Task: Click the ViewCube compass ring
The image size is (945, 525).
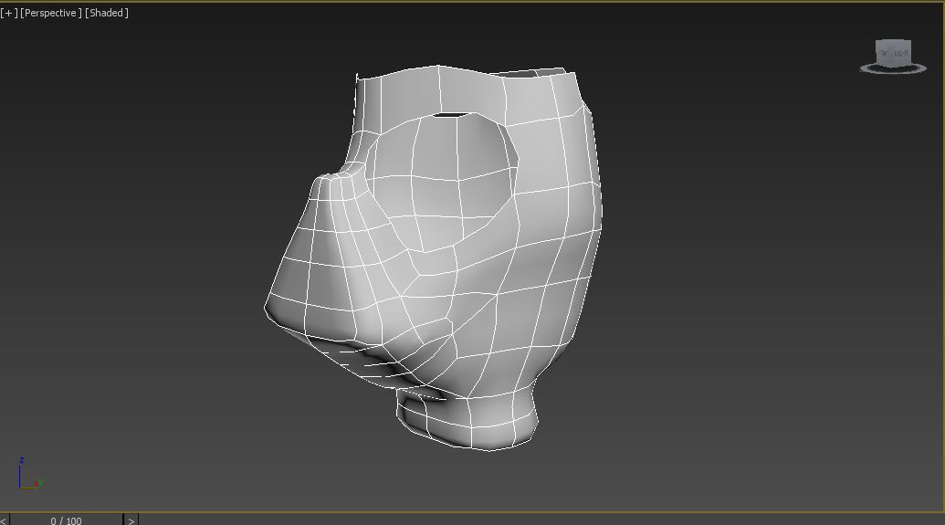Action: (x=890, y=69)
